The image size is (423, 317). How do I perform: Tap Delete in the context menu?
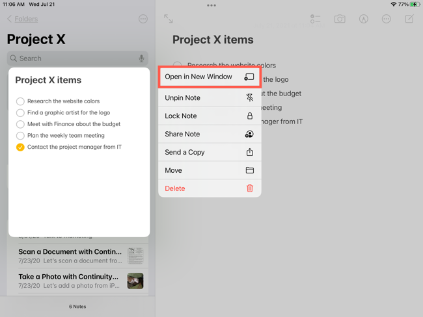point(209,188)
